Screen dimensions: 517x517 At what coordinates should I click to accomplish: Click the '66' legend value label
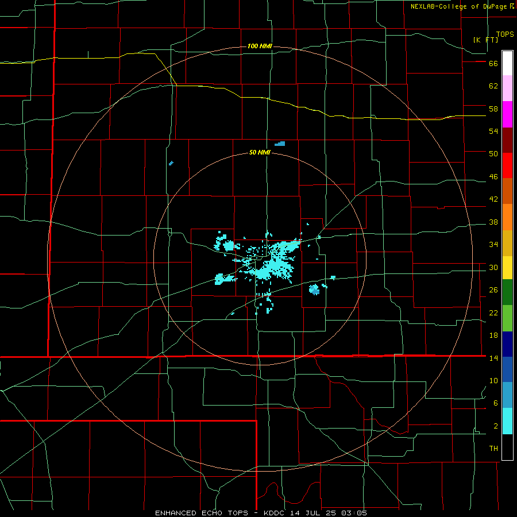click(x=493, y=63)
